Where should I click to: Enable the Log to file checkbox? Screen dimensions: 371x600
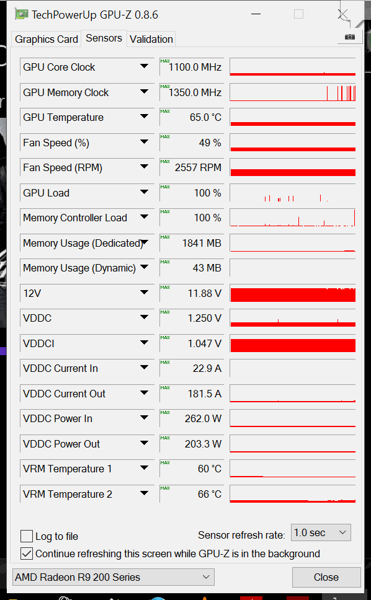pyautogui.click(x=27, y=536)
